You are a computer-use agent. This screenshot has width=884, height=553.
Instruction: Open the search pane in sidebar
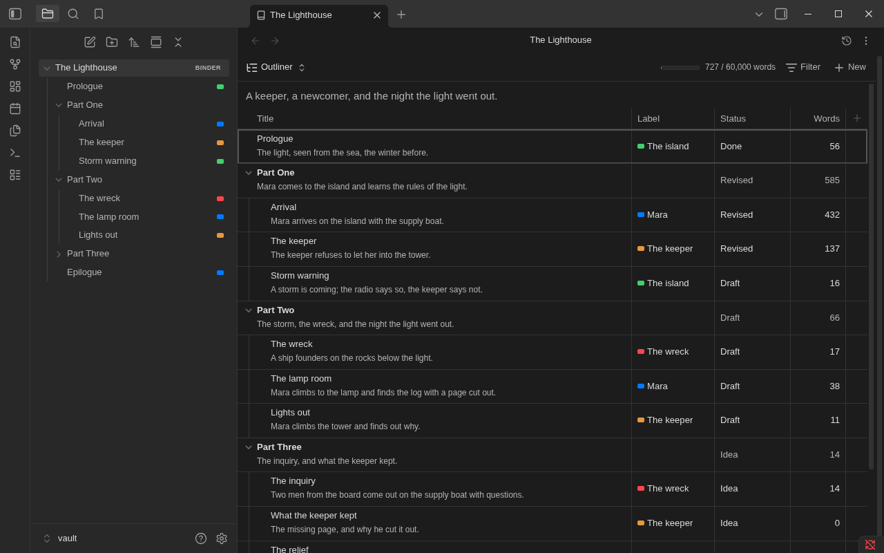point(73,14)
